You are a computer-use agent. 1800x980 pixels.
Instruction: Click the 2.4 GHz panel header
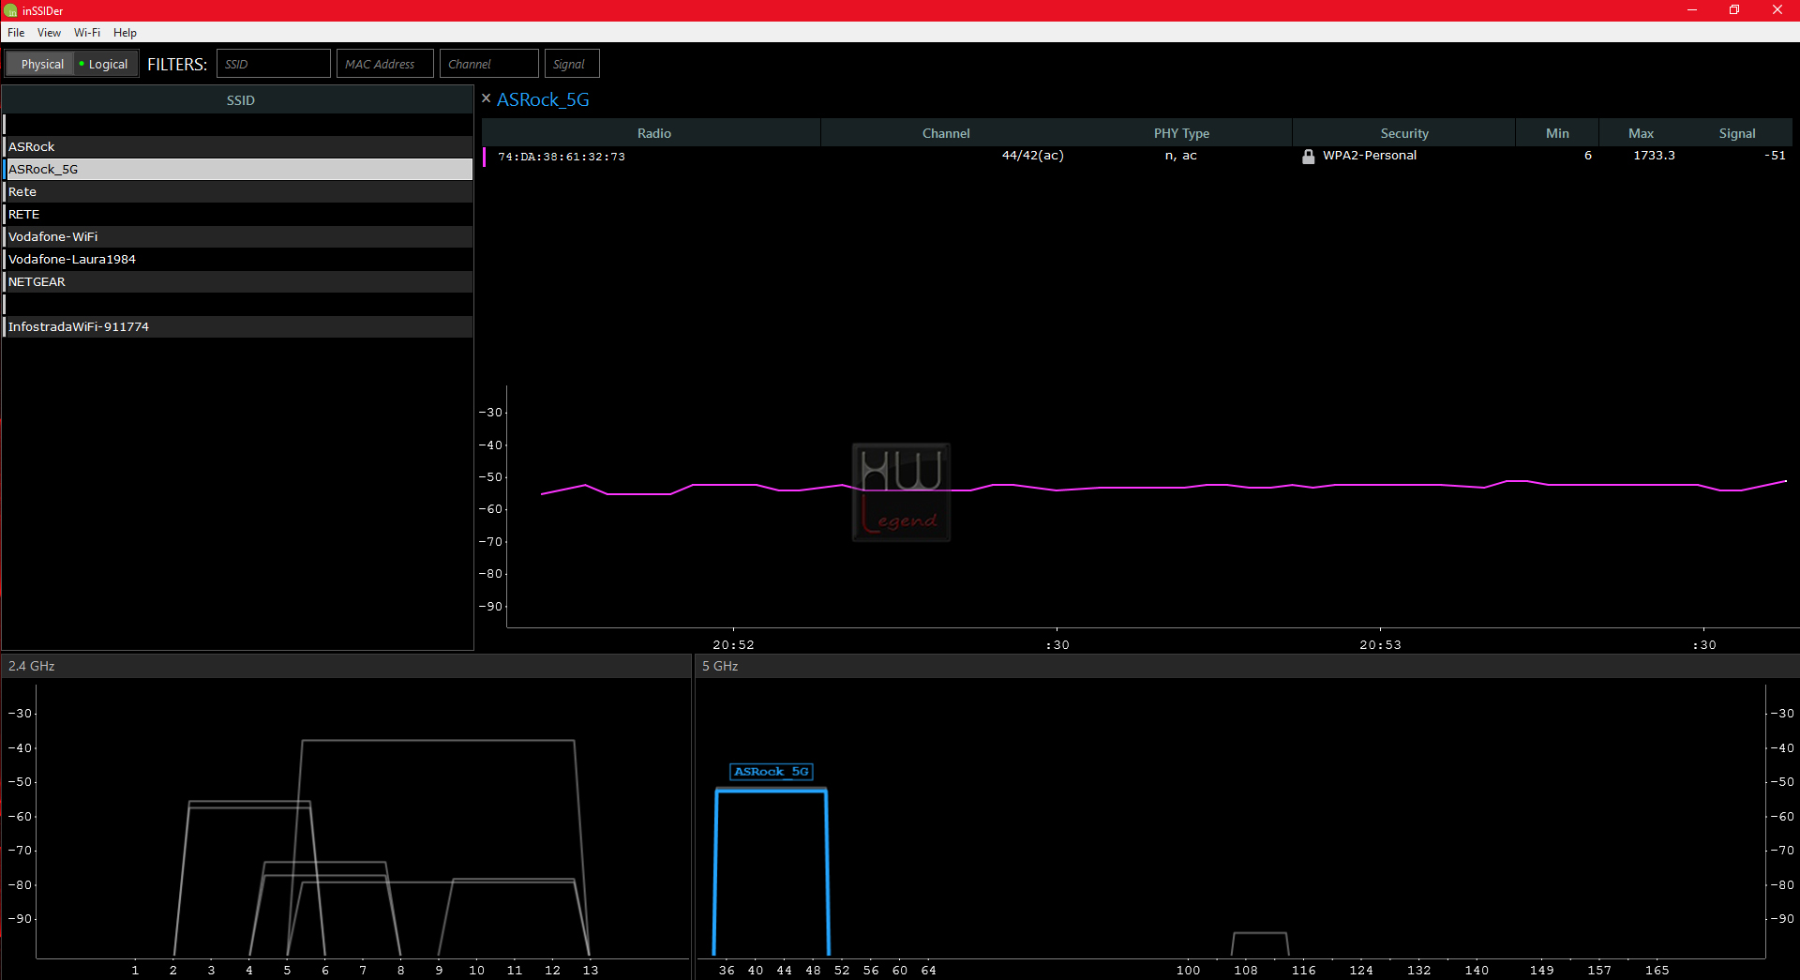(346, 666)
